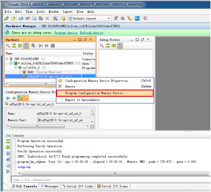The height and width of the screenshot is (192, 211).
Task: Click the properties panel horizontal scrollbar
Action: click(37, 126)
